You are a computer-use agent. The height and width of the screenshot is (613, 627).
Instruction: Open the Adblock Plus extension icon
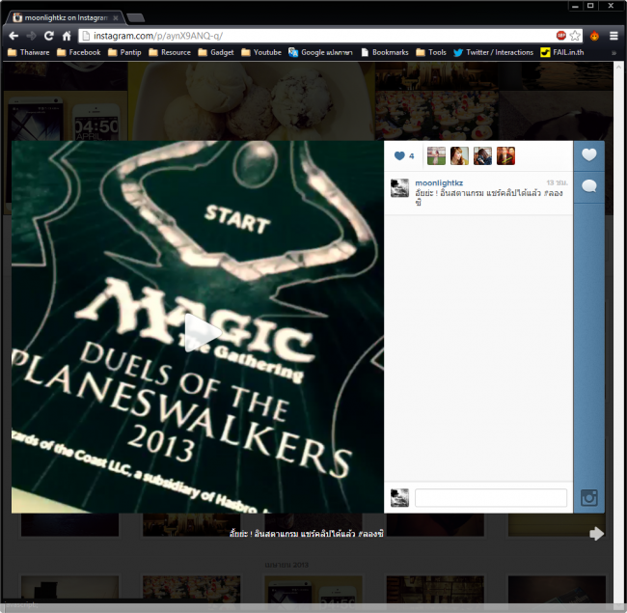tap(561, 36)
